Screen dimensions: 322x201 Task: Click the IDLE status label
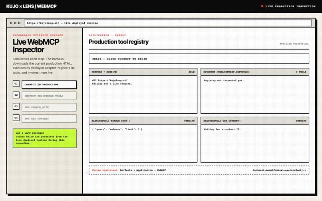(x=191, y=72)
